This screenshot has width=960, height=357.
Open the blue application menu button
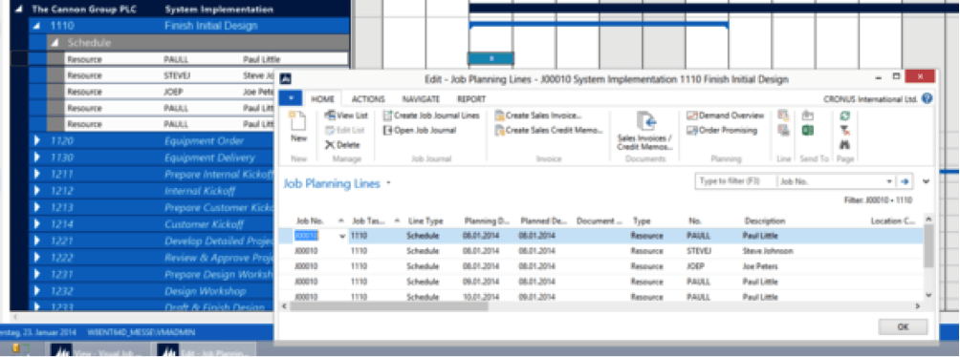291,98
